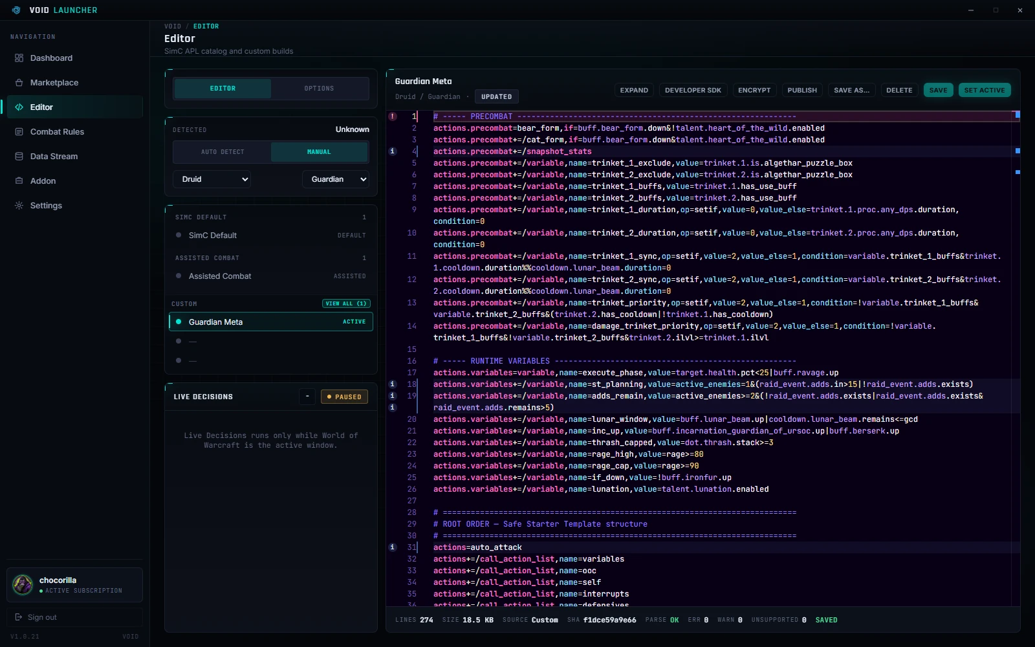Click the RUNTIME VARIABLES comment line
The image size is (1035, 647).
click(615, 361)
